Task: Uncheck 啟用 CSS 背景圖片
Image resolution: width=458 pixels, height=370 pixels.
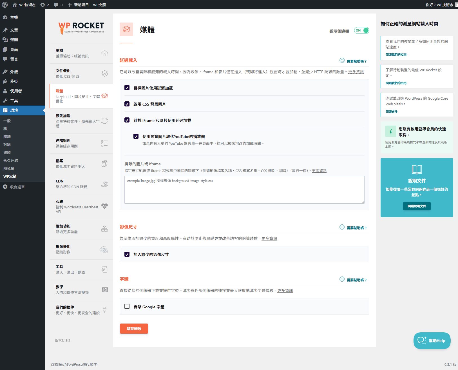Action: pyautogui.click(x=127, y=104)
